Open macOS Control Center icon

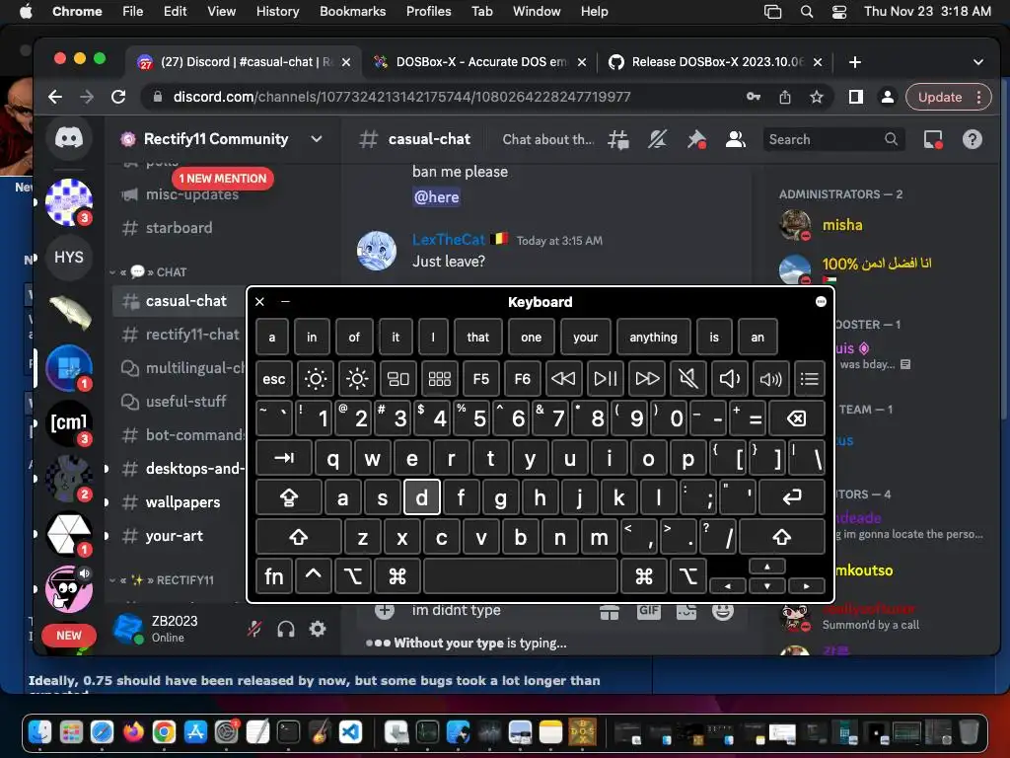[x=839, y=11]
